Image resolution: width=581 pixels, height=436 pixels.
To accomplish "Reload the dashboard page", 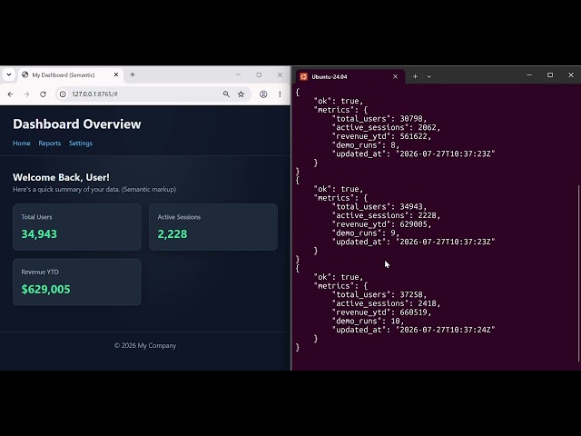I will (43, 94).
